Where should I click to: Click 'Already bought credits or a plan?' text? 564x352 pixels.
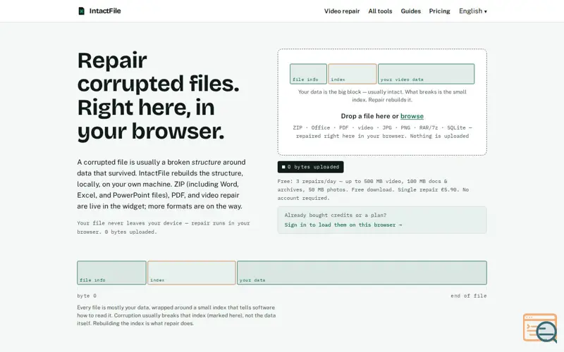pyautogui.click(x=336, y=215)
